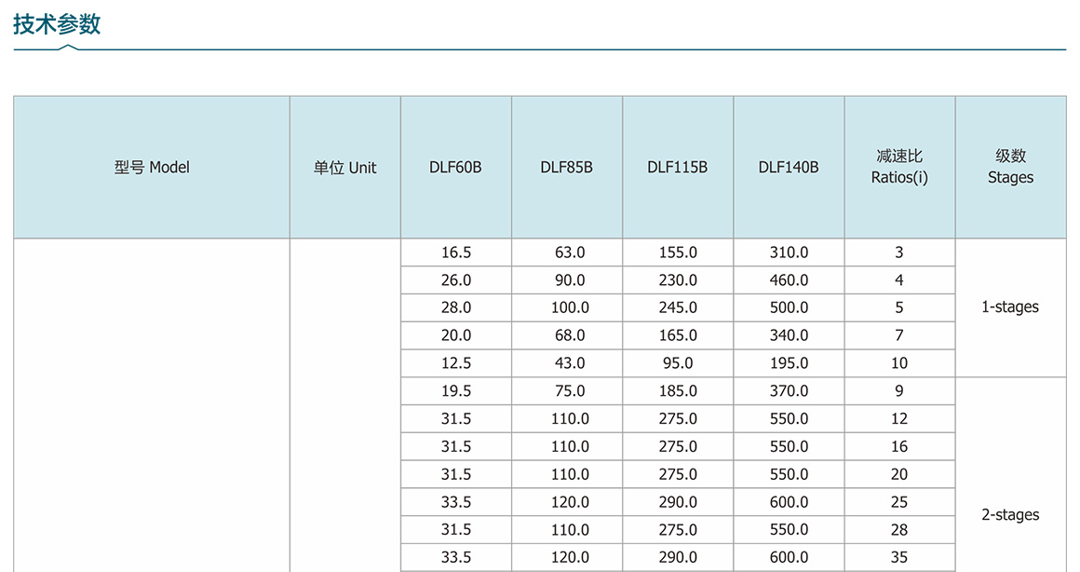Select the 16.5 value under DLF60B
1080x572 pixels.
455,252
